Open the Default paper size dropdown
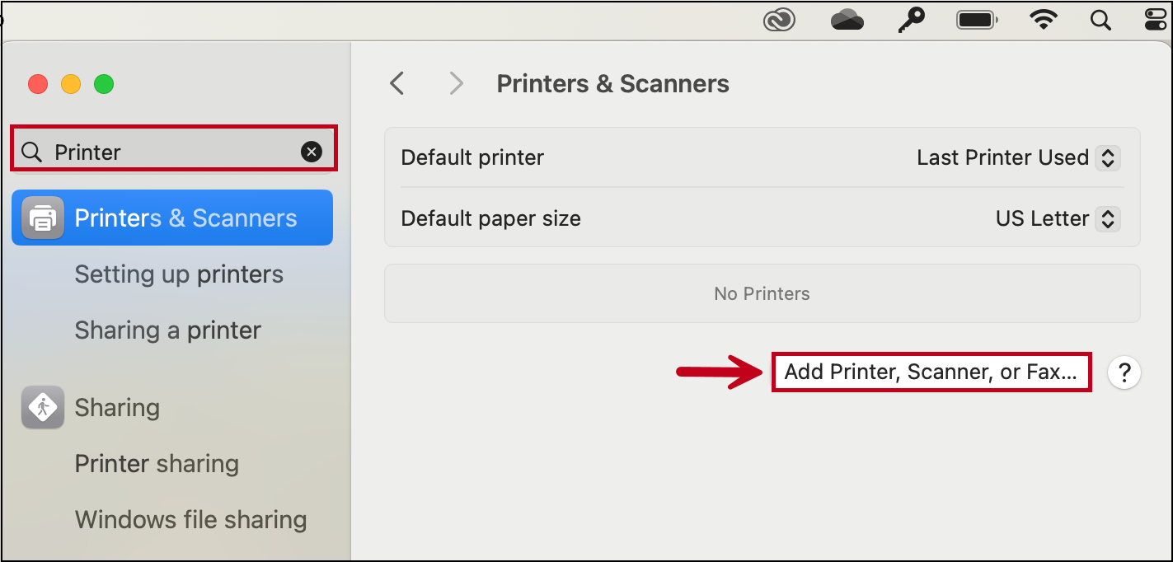The height and width of the screenshot is (562, 1173). tap(1108, 218)
